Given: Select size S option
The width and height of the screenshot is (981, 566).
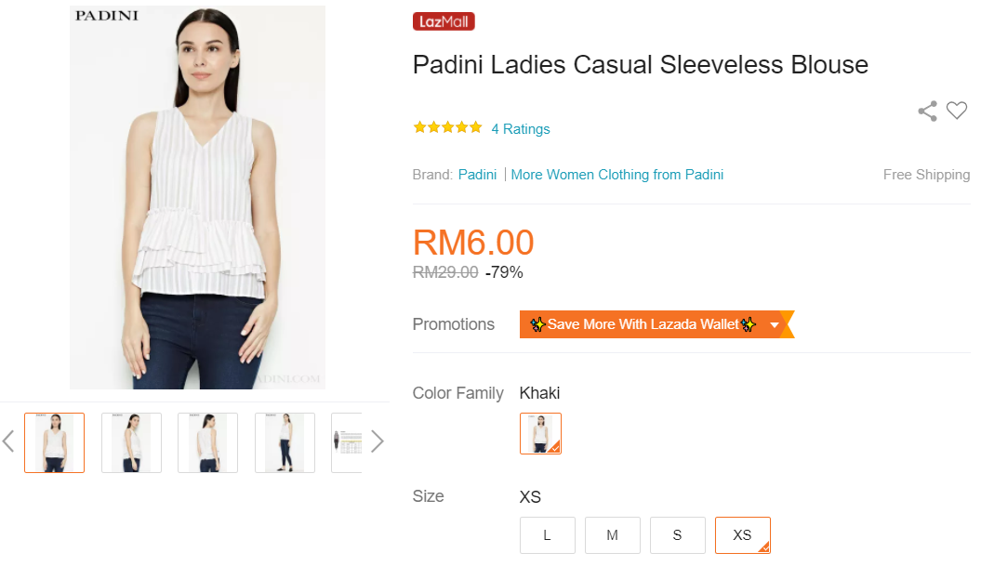Looking at the screenshot, I should coord(677,535).
